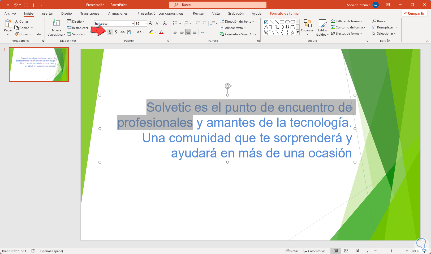Click Copiar formato painter
Viewport: 431px width, 254px height.
tap(28, 34)
